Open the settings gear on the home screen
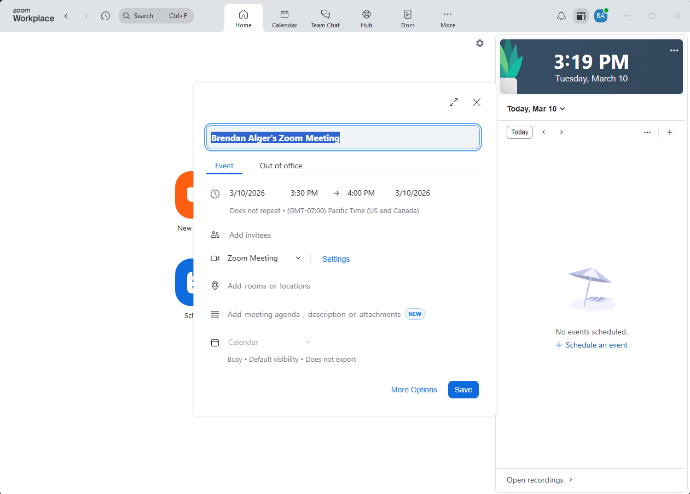The height and width of the screenshot is (494, 690). (480, 43)
